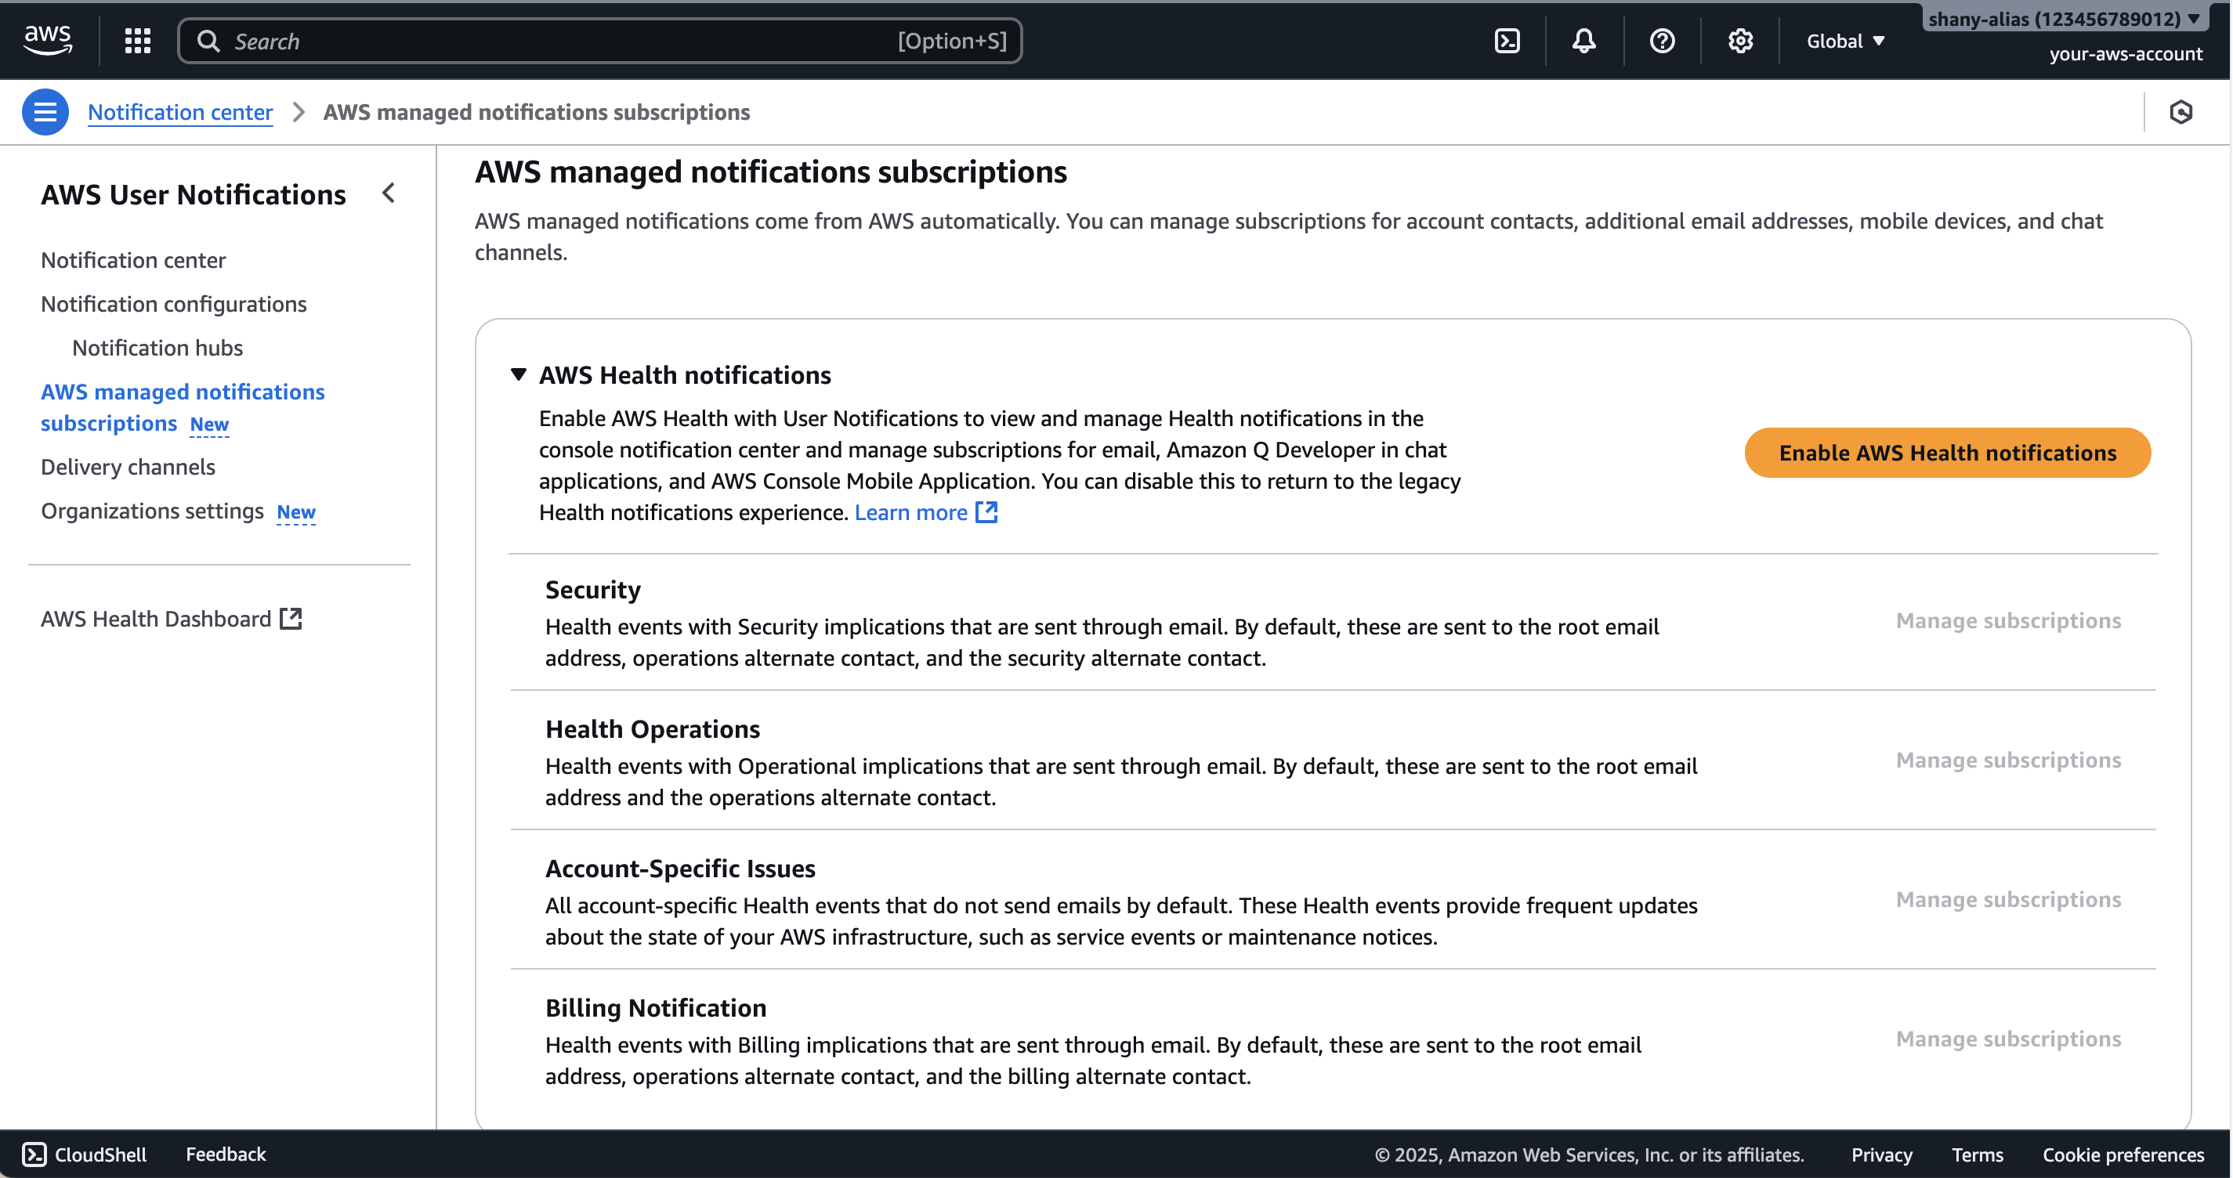
Task: Open the help question mark menu
Action: tap(1661, 40)
